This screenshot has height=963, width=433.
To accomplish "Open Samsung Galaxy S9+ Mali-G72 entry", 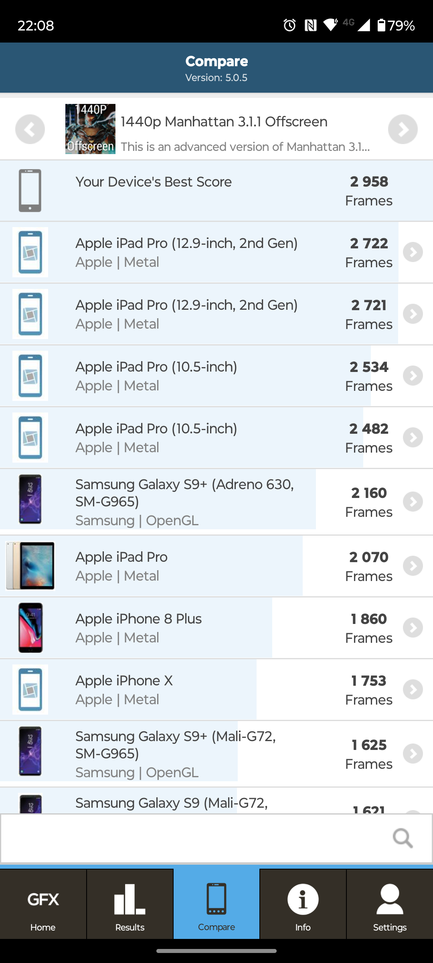I will (x=200, y=754).
